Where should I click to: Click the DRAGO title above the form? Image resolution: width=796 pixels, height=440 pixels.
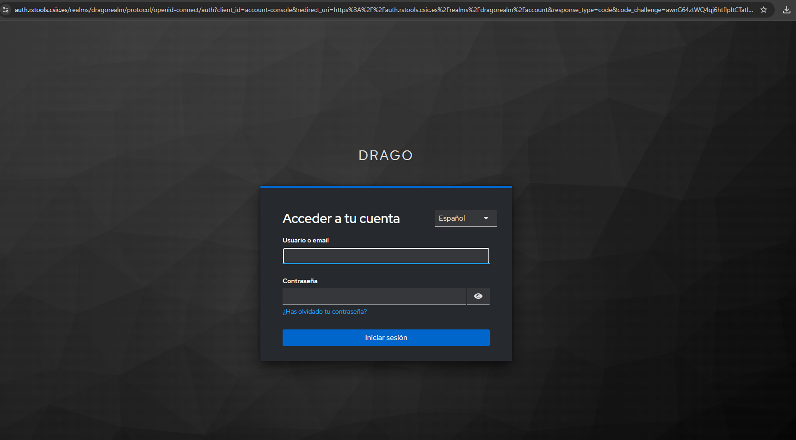click(x=386, y=155)
